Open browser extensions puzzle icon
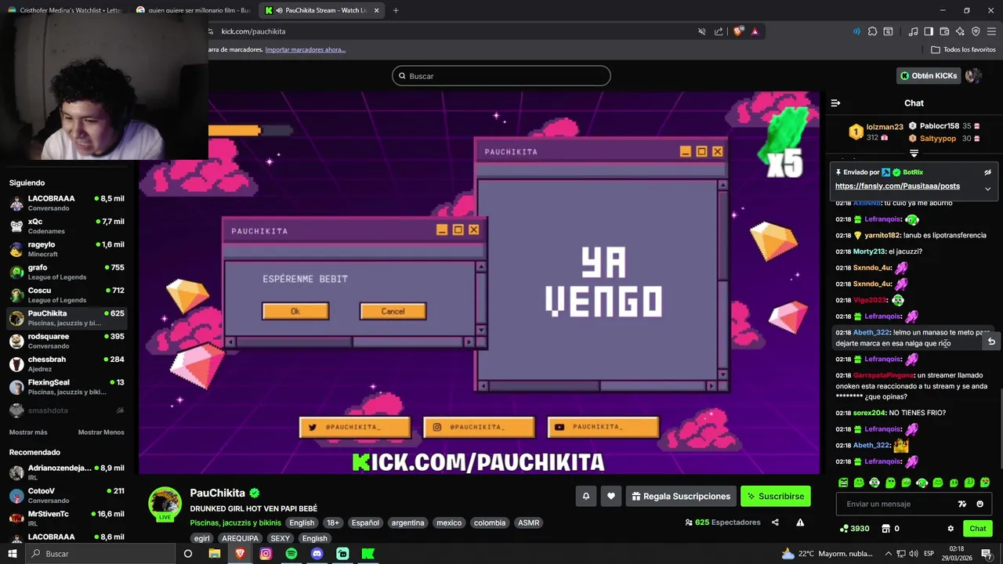Image resolution: width=1003 pixels, height=564 pixels. (872, 31)
